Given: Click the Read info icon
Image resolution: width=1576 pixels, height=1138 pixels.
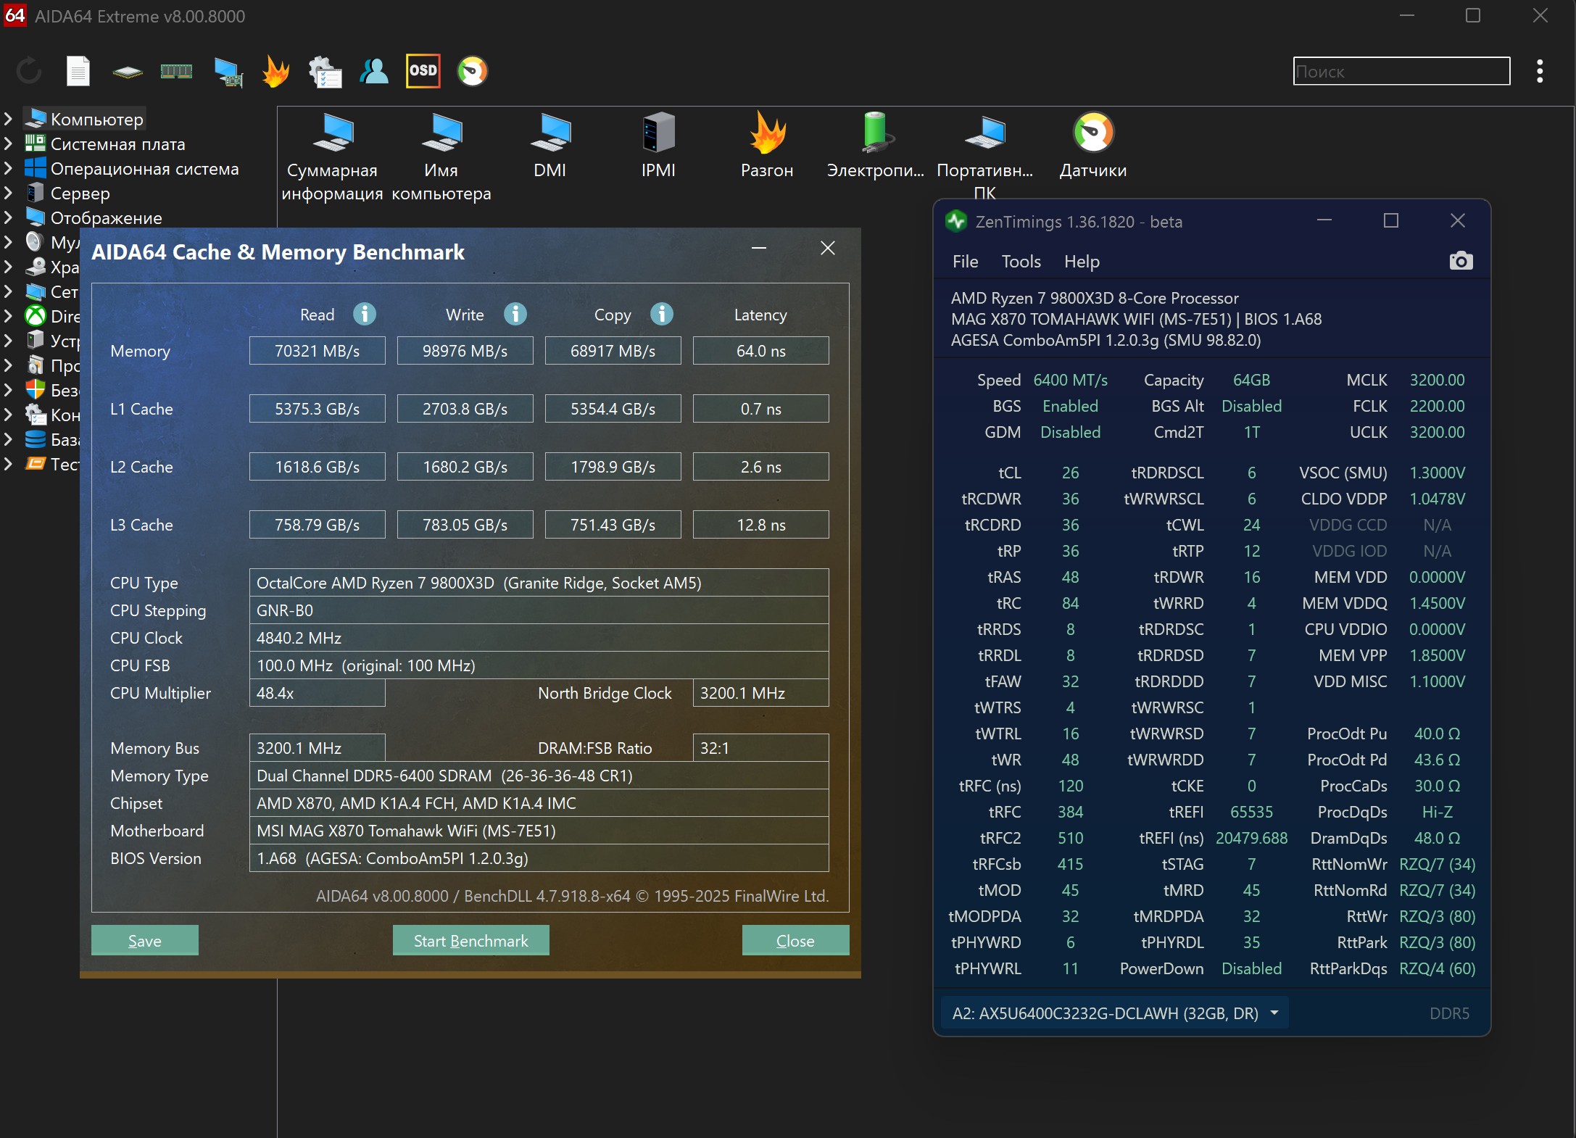Looking at the screenshot, I should pos(365,314).
